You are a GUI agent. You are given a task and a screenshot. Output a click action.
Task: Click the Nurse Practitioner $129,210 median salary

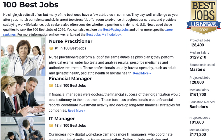[x=198, y=57]
